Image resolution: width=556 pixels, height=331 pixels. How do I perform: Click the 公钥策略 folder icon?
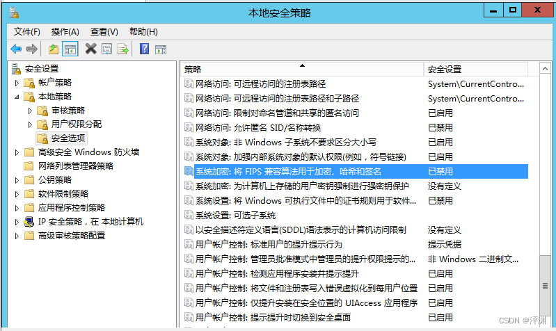click(x=29, y=180)
